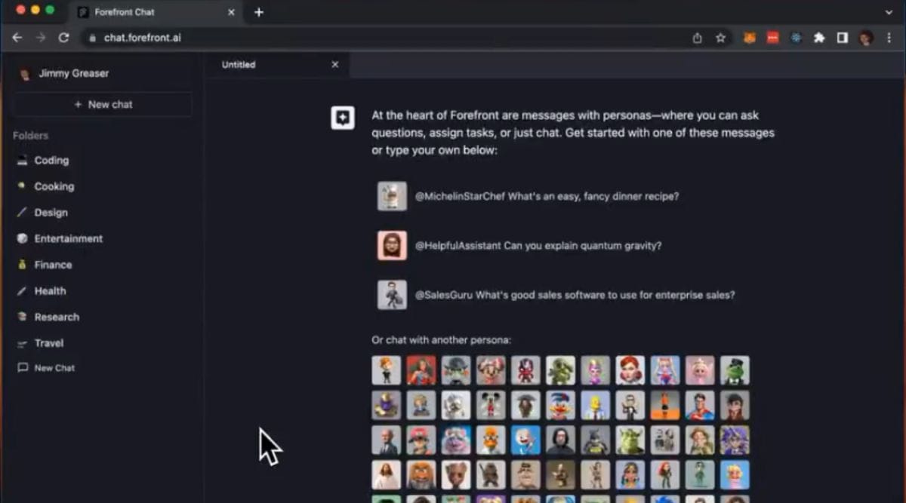Open the browser extensions puzzle icon
The width and height of the screenshot is (906, 503).
pyautogui.click(x=819, y=38)
